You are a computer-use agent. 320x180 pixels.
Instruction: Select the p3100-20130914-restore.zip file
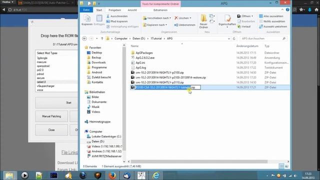pyautogui.click(x=170, y=77)
